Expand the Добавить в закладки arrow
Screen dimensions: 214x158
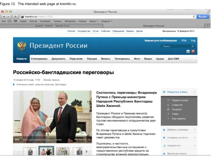(195, 130)
